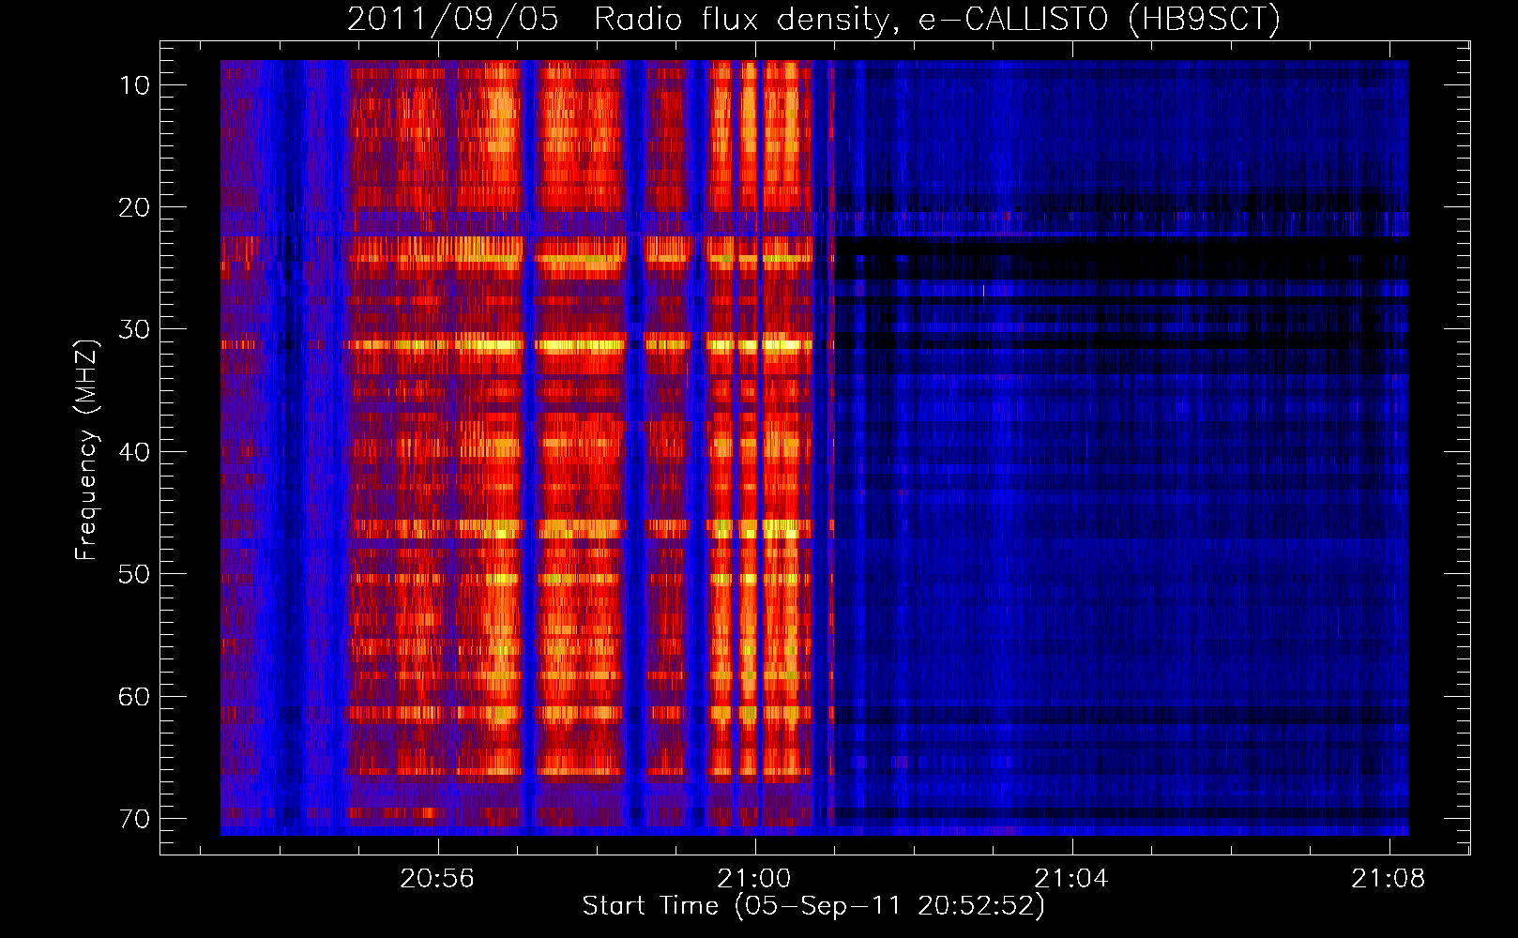Viewport: 1518px width, 938px height.
Task: Click the "21:08" time tick label
Action: [1389, 879]
